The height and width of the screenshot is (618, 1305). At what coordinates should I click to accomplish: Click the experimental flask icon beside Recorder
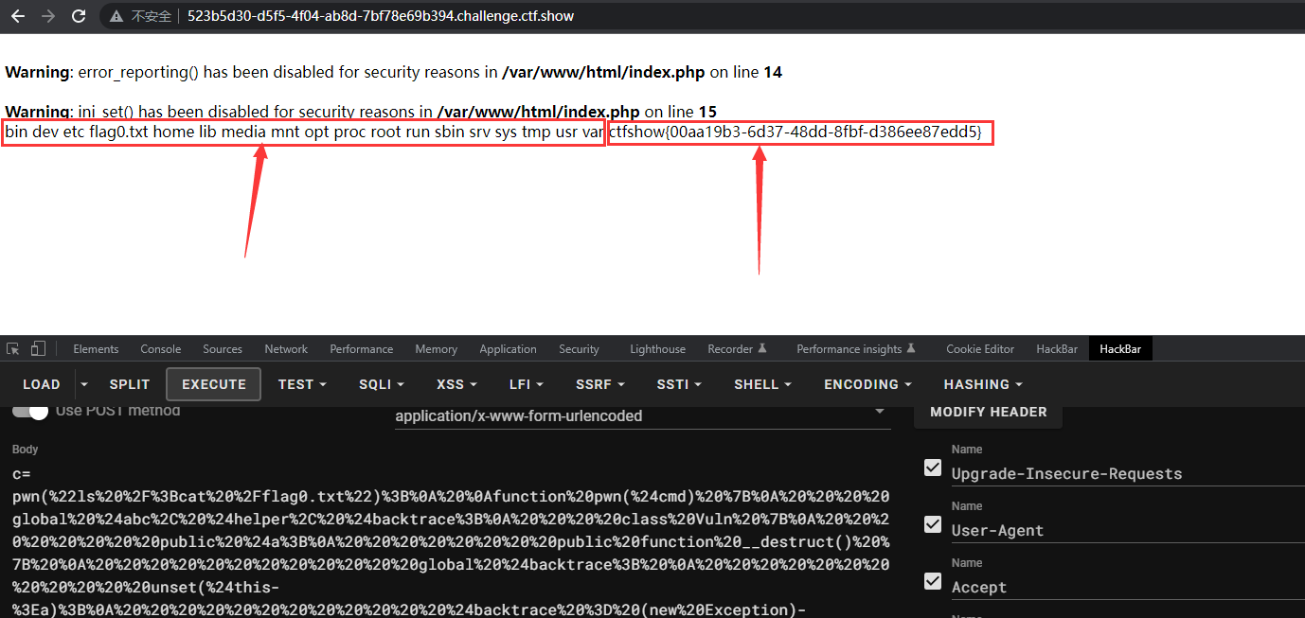[762, 348]
